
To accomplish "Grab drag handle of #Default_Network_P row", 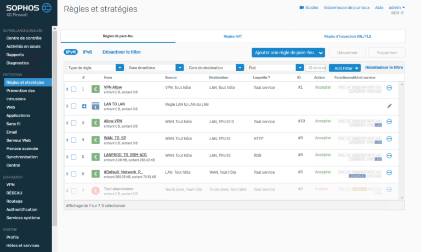I will pyautogui.click(x=67, y=174).
